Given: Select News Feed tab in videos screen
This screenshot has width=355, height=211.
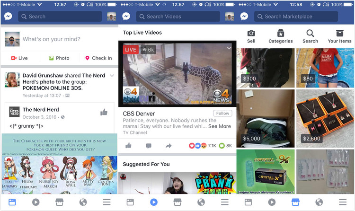Looking at the screenshot, I should click(130, 202).
